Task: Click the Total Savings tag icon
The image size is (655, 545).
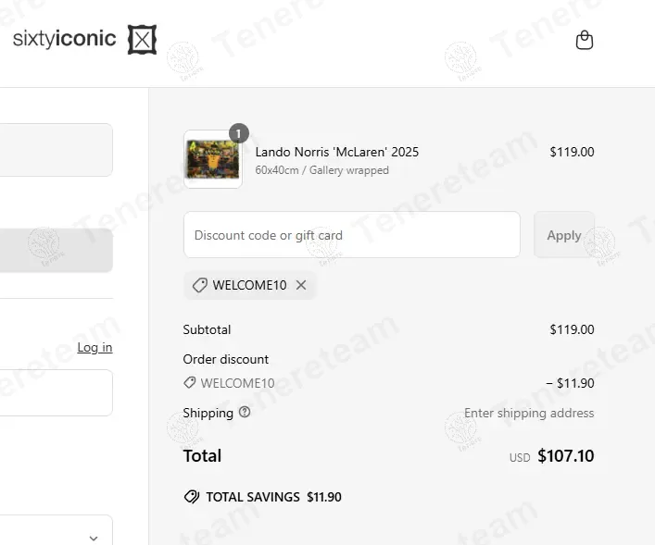Action: (192, 497)
